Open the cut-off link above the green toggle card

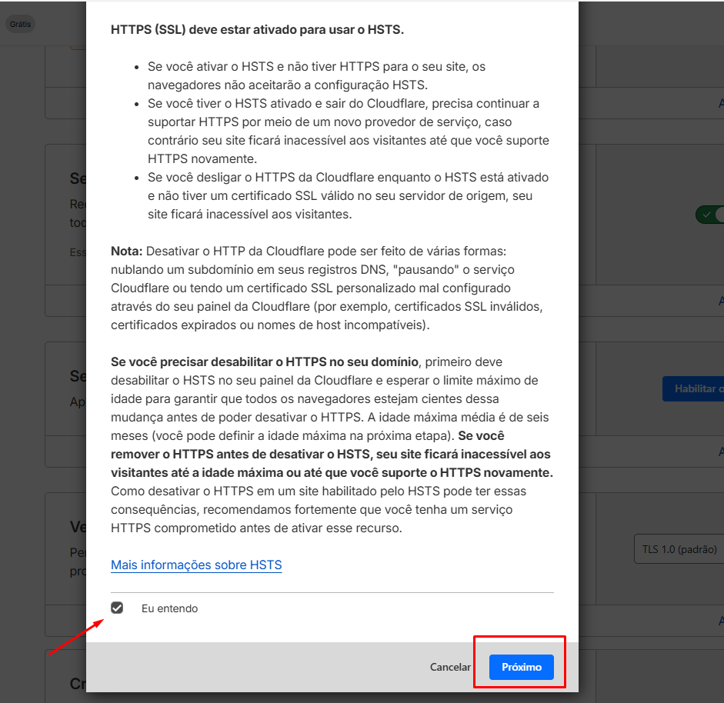720,103
